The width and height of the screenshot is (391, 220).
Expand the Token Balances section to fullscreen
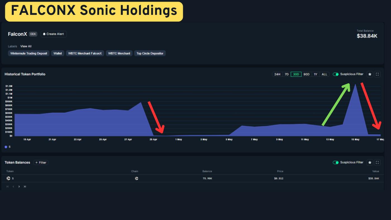click(x=377, y=162)
